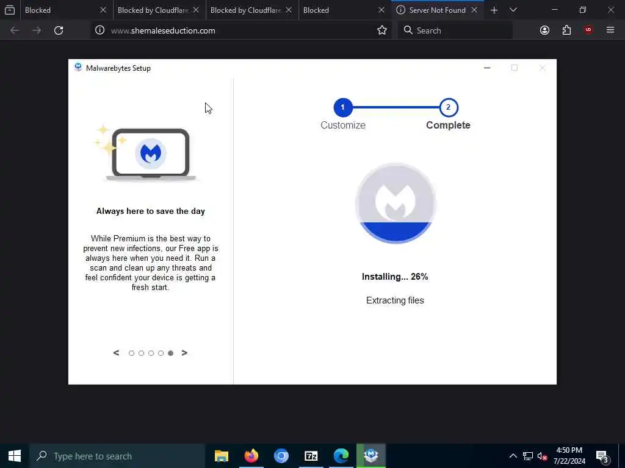
Task: Click the muted volume tray icon
Action: pos(542,456)
